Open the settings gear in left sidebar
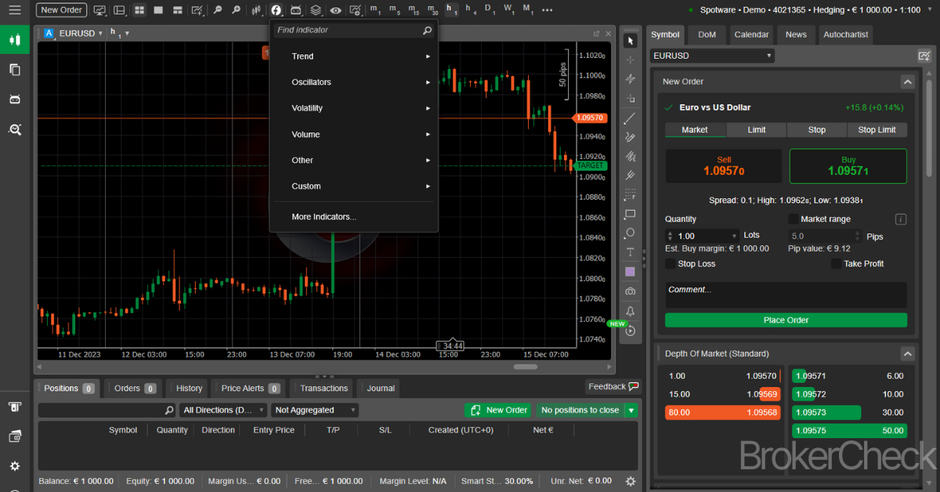 click(x=15, y=466)
